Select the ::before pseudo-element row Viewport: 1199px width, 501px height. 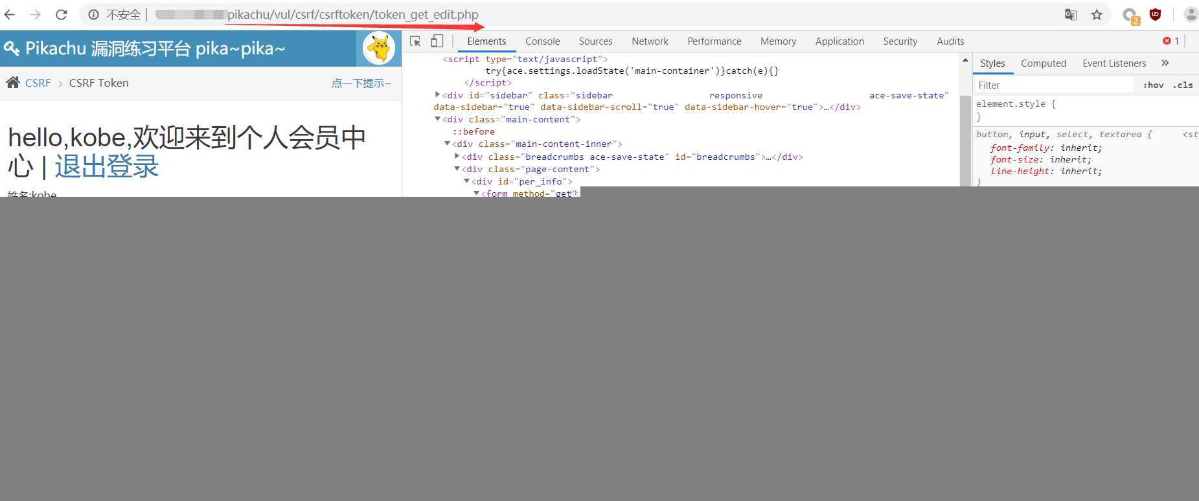(x=474, y=131)
